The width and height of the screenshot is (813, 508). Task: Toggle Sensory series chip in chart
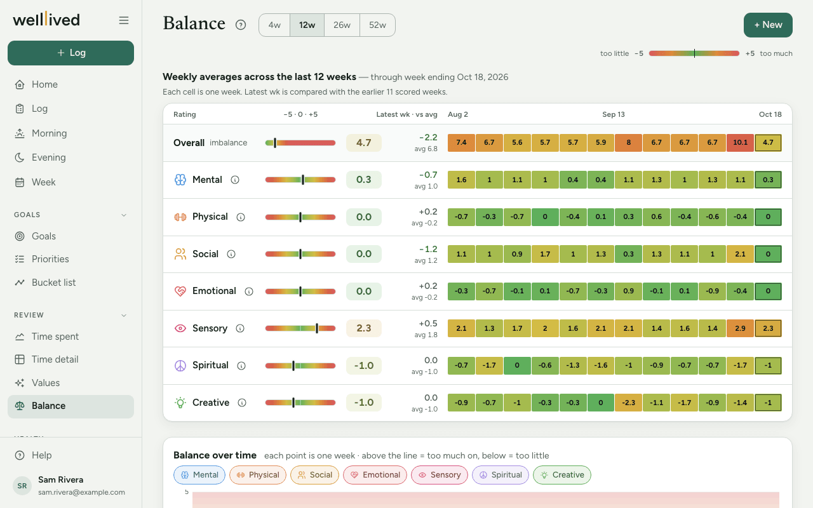439,475
